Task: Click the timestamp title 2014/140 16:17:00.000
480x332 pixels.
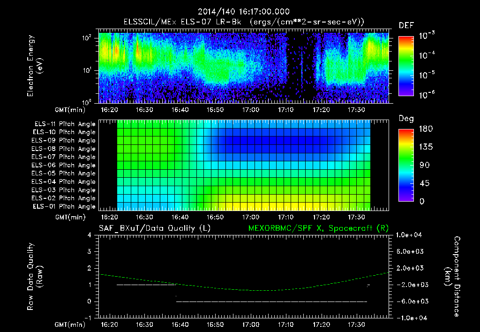Action: 243,12
